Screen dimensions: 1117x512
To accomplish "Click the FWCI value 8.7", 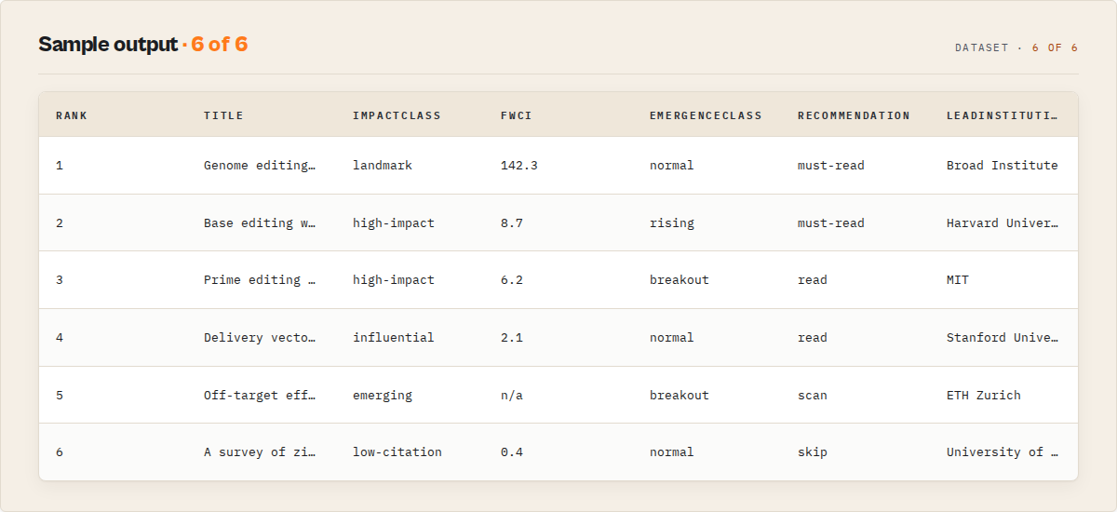I will (x=512, y=223).
